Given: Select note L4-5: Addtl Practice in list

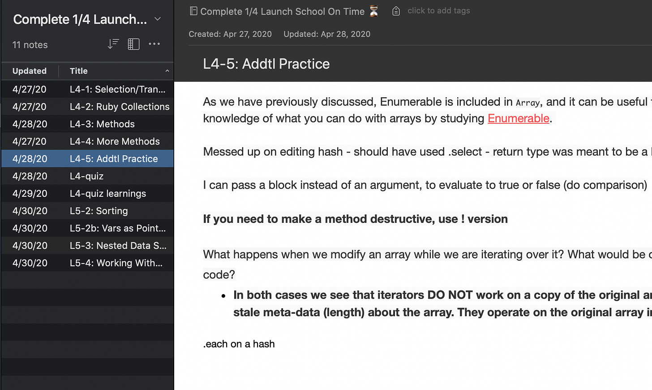Looking at the screenshot, I should click(87, 159).
